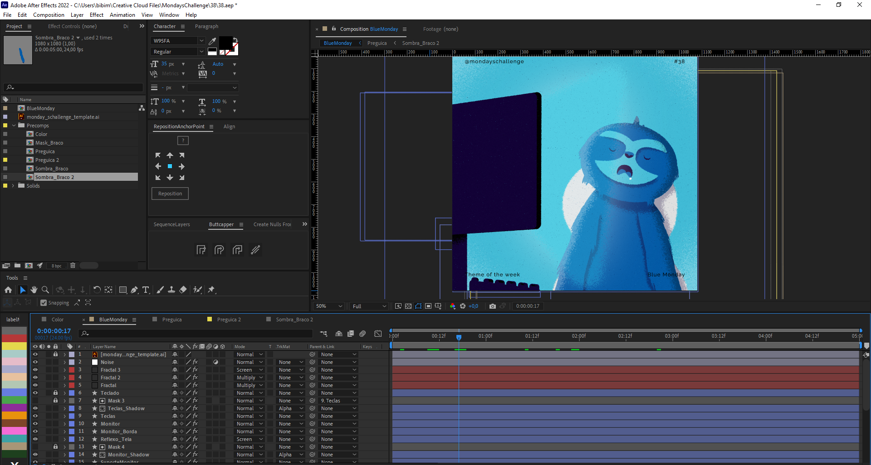
Task: Unlock the Mask 3 layer lock
Action: coord(55,401)
